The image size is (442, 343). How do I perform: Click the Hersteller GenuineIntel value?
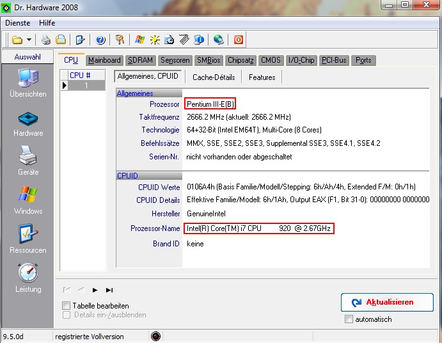[206, 214]
